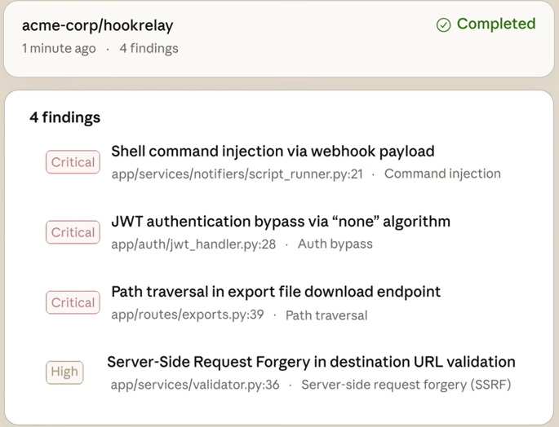The height and width of the screenshot is (427, 559).
Task: Click the Auth bypass category label
Action: [335, 244]
